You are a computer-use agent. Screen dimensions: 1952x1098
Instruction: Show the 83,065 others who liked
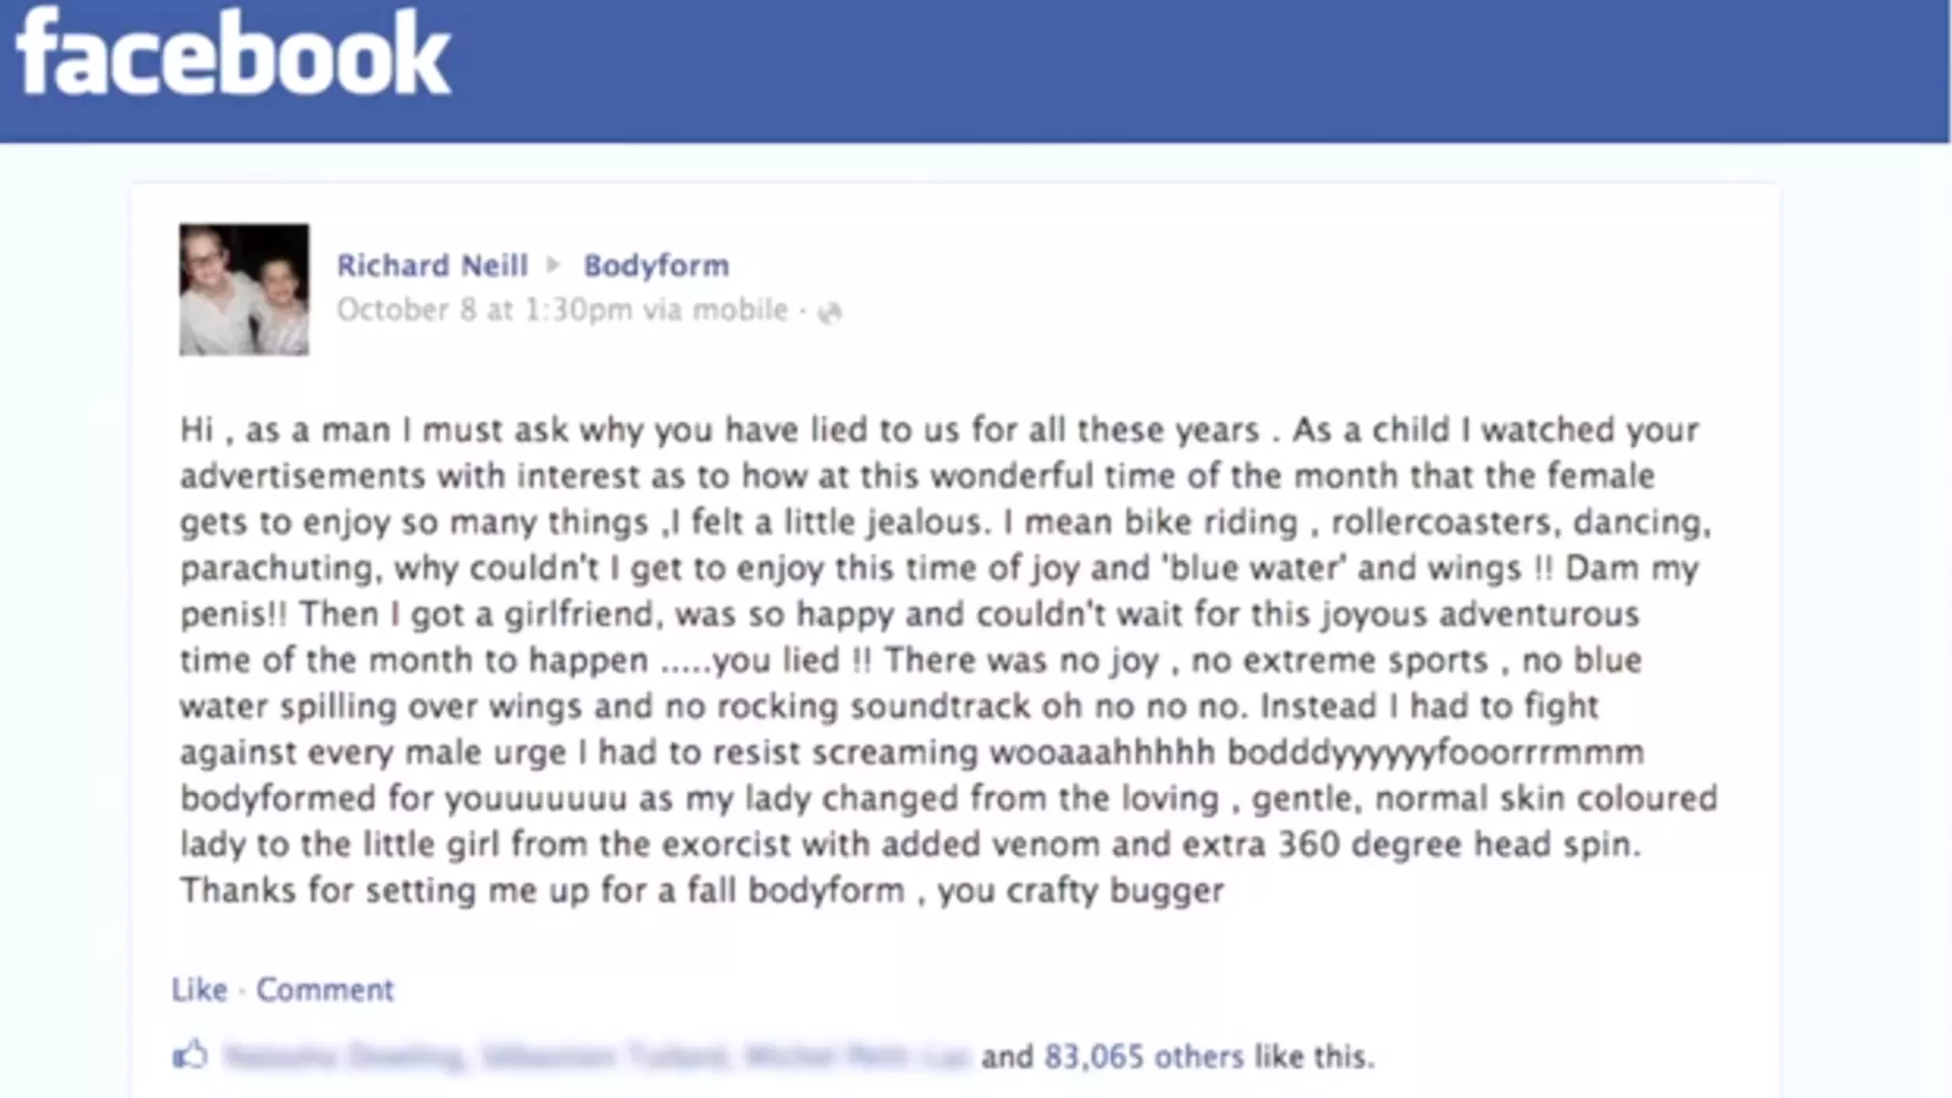(1144, 1056)
